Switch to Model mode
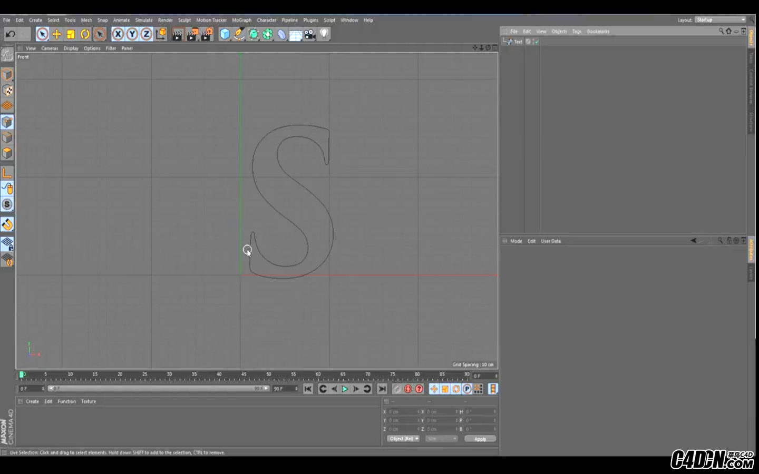This screenshot has width=759, height=474. point(7,75)
